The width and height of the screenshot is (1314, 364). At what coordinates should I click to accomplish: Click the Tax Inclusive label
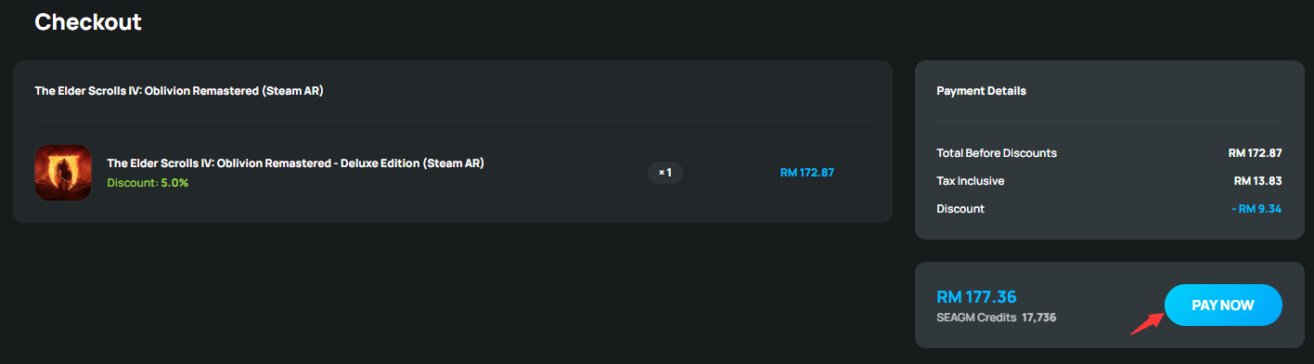point(971,181)
